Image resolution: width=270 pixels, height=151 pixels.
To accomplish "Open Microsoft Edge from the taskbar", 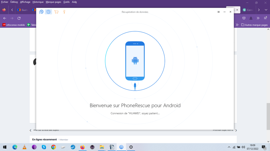I will coord(15,147).
